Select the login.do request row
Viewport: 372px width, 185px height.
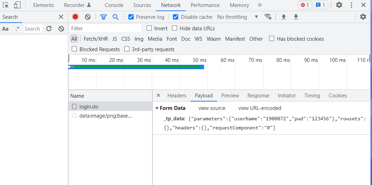110,107
